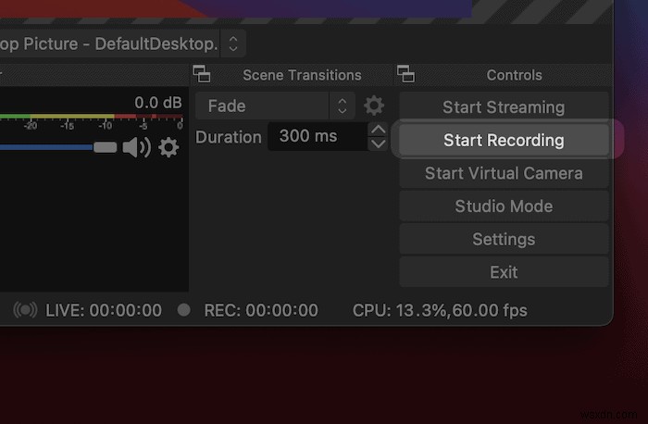Open OBS Settings from Controls
The image size is (648, 424).
(x=504, y=239)
